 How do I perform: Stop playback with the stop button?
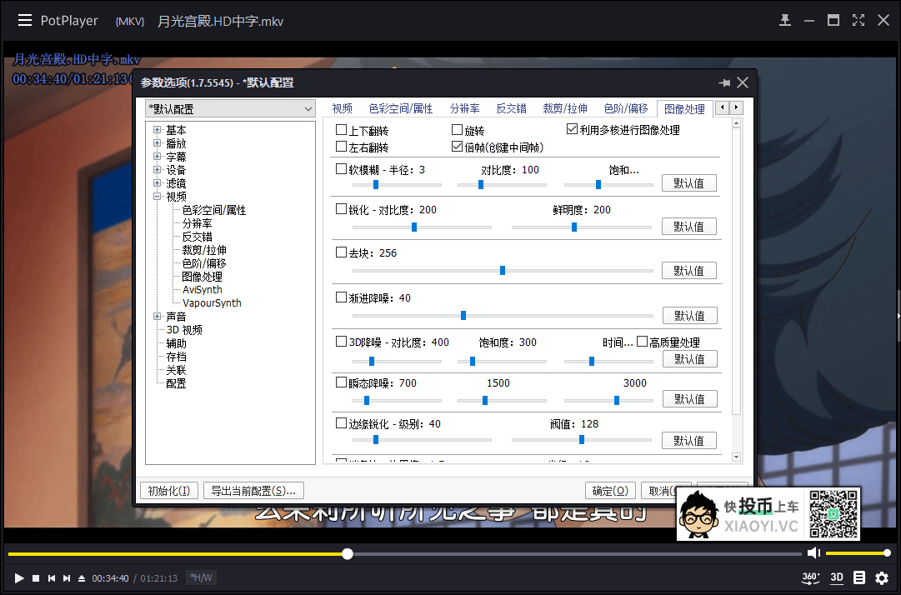pyautogui.click(x=36, y=577)
